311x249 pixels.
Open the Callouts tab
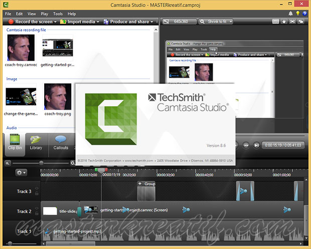(x=61, y=143)
